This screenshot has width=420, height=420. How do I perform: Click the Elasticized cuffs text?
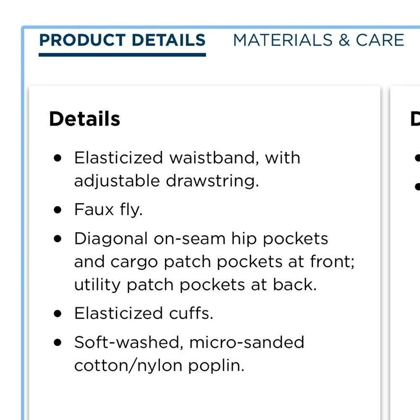[144, 313]
